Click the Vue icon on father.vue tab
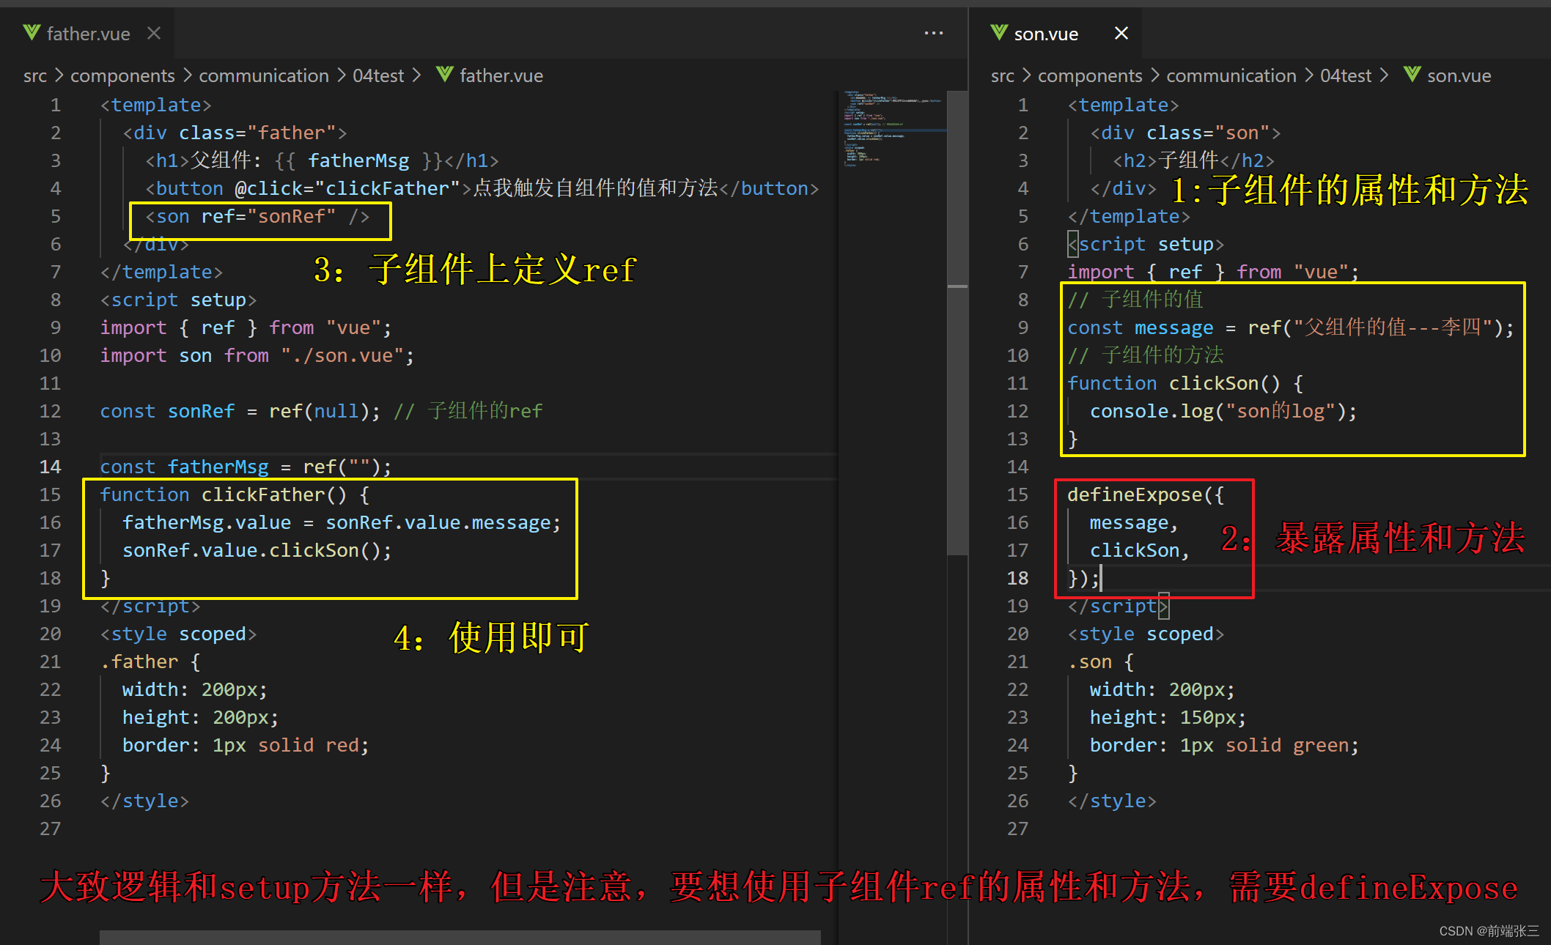This screenshot has height=945, width=1551. coord(32,33)
